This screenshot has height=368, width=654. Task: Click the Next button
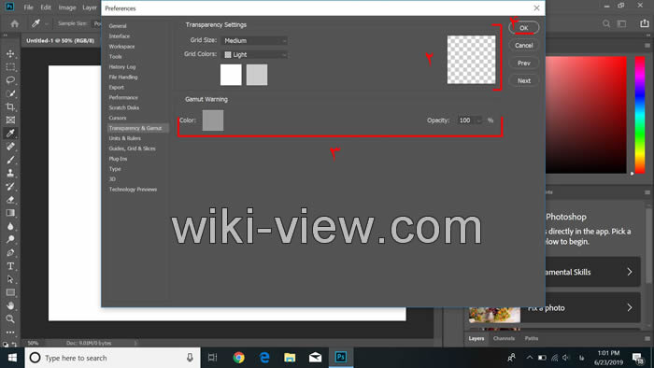[524, 80]
